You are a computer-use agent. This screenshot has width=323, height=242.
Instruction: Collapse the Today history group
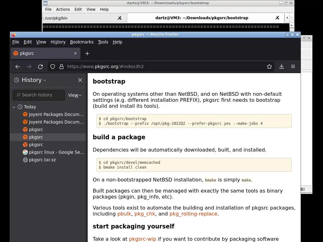point(14,107)
